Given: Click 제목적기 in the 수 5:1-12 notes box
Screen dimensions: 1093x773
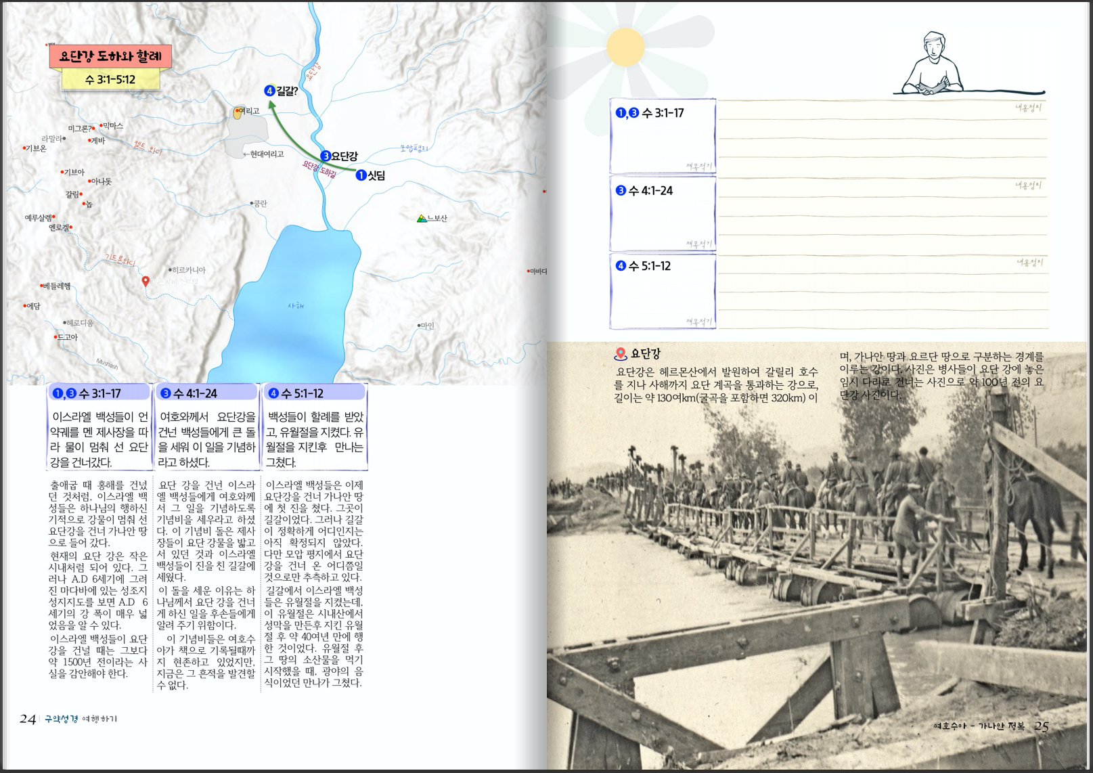Looking at the screenshot, I should (698, 322).
